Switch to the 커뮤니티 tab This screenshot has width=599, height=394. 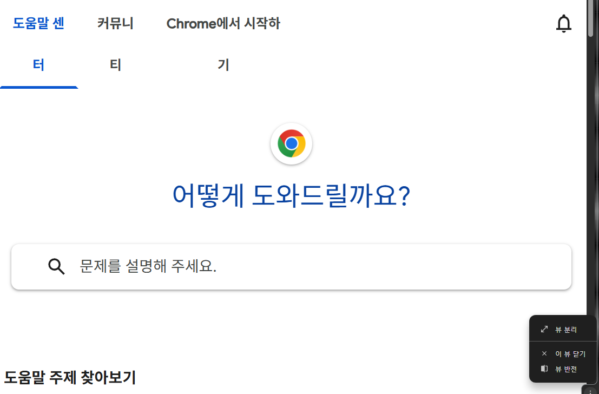point(115,43)
